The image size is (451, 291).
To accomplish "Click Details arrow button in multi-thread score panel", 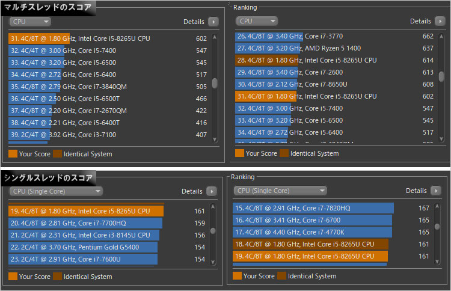I will click(x=213, y=22).
